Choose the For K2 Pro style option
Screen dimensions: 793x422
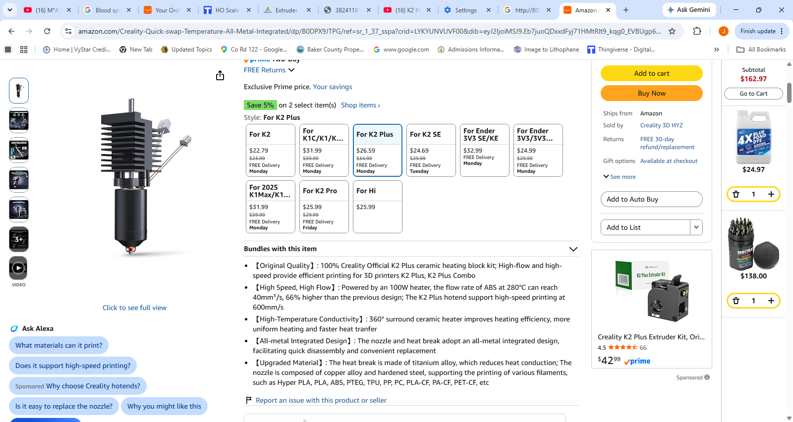click(x=324, y=207)
